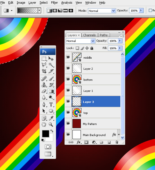Hide the My Pattern layer
This screenshot has width=155, height=170.
click(x=68, y=124)
